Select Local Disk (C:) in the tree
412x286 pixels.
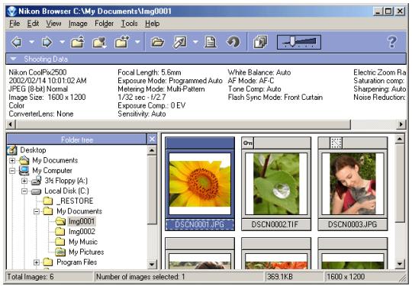(66, 191)
